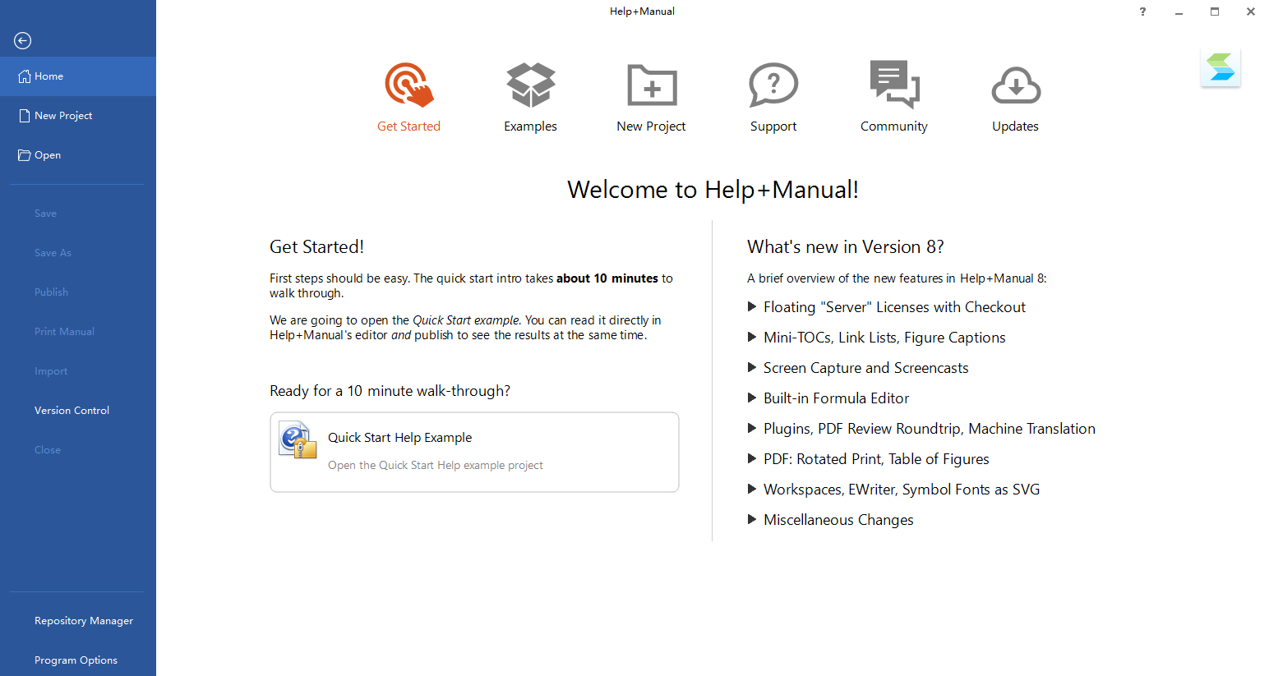Click the Community label in the top row
1269x676 pixels.
tap(894, 126)
